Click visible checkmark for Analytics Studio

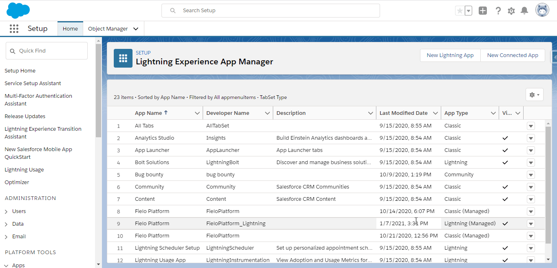tap(505, 138)
